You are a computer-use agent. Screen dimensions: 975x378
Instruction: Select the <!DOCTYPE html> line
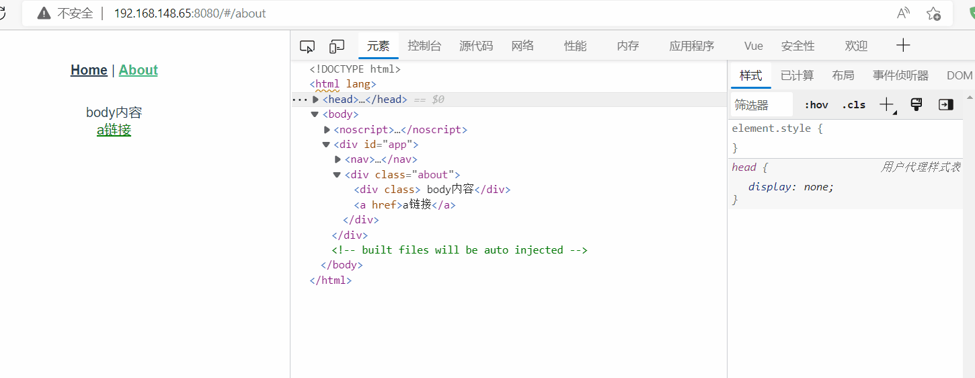(355, 69)
